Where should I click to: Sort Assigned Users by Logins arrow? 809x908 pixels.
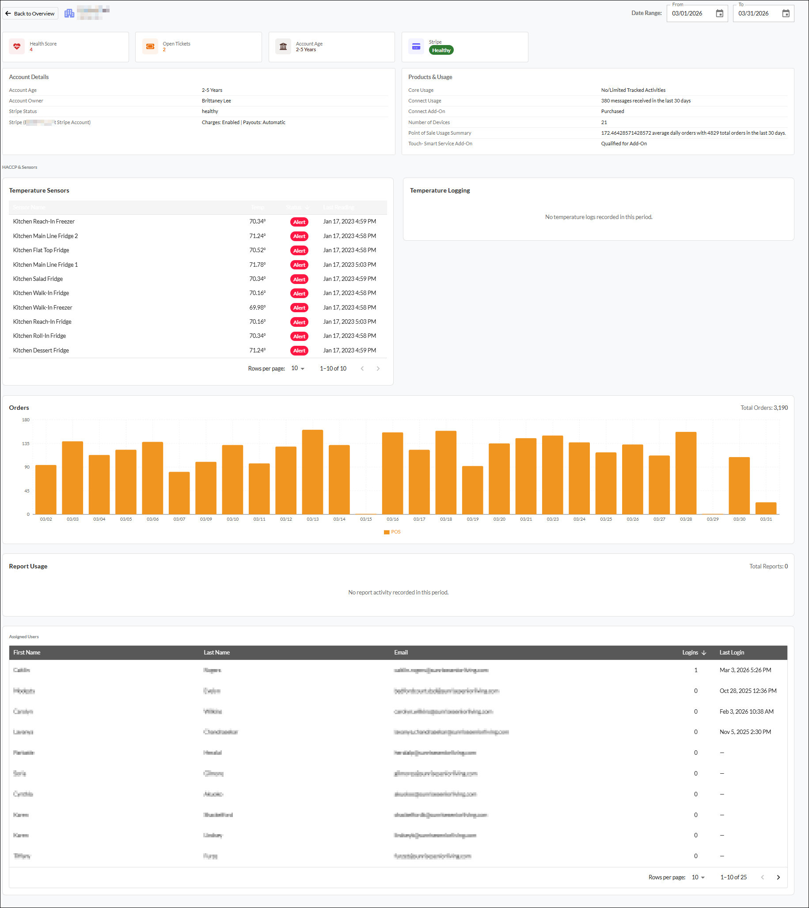pos(704,653)
